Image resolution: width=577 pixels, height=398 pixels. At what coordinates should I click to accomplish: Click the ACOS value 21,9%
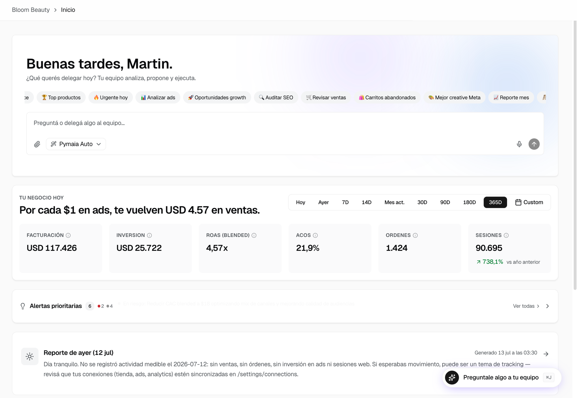(x=308, y=248)
